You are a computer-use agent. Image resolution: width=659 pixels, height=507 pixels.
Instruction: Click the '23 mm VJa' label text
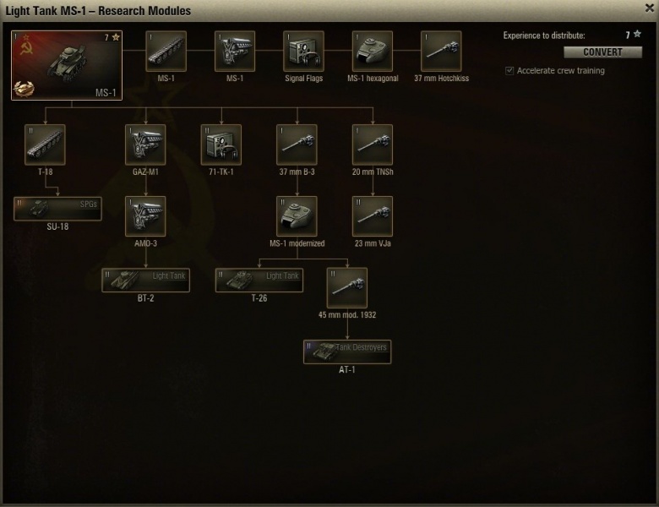pyautogui.click(x=373, y=243)
